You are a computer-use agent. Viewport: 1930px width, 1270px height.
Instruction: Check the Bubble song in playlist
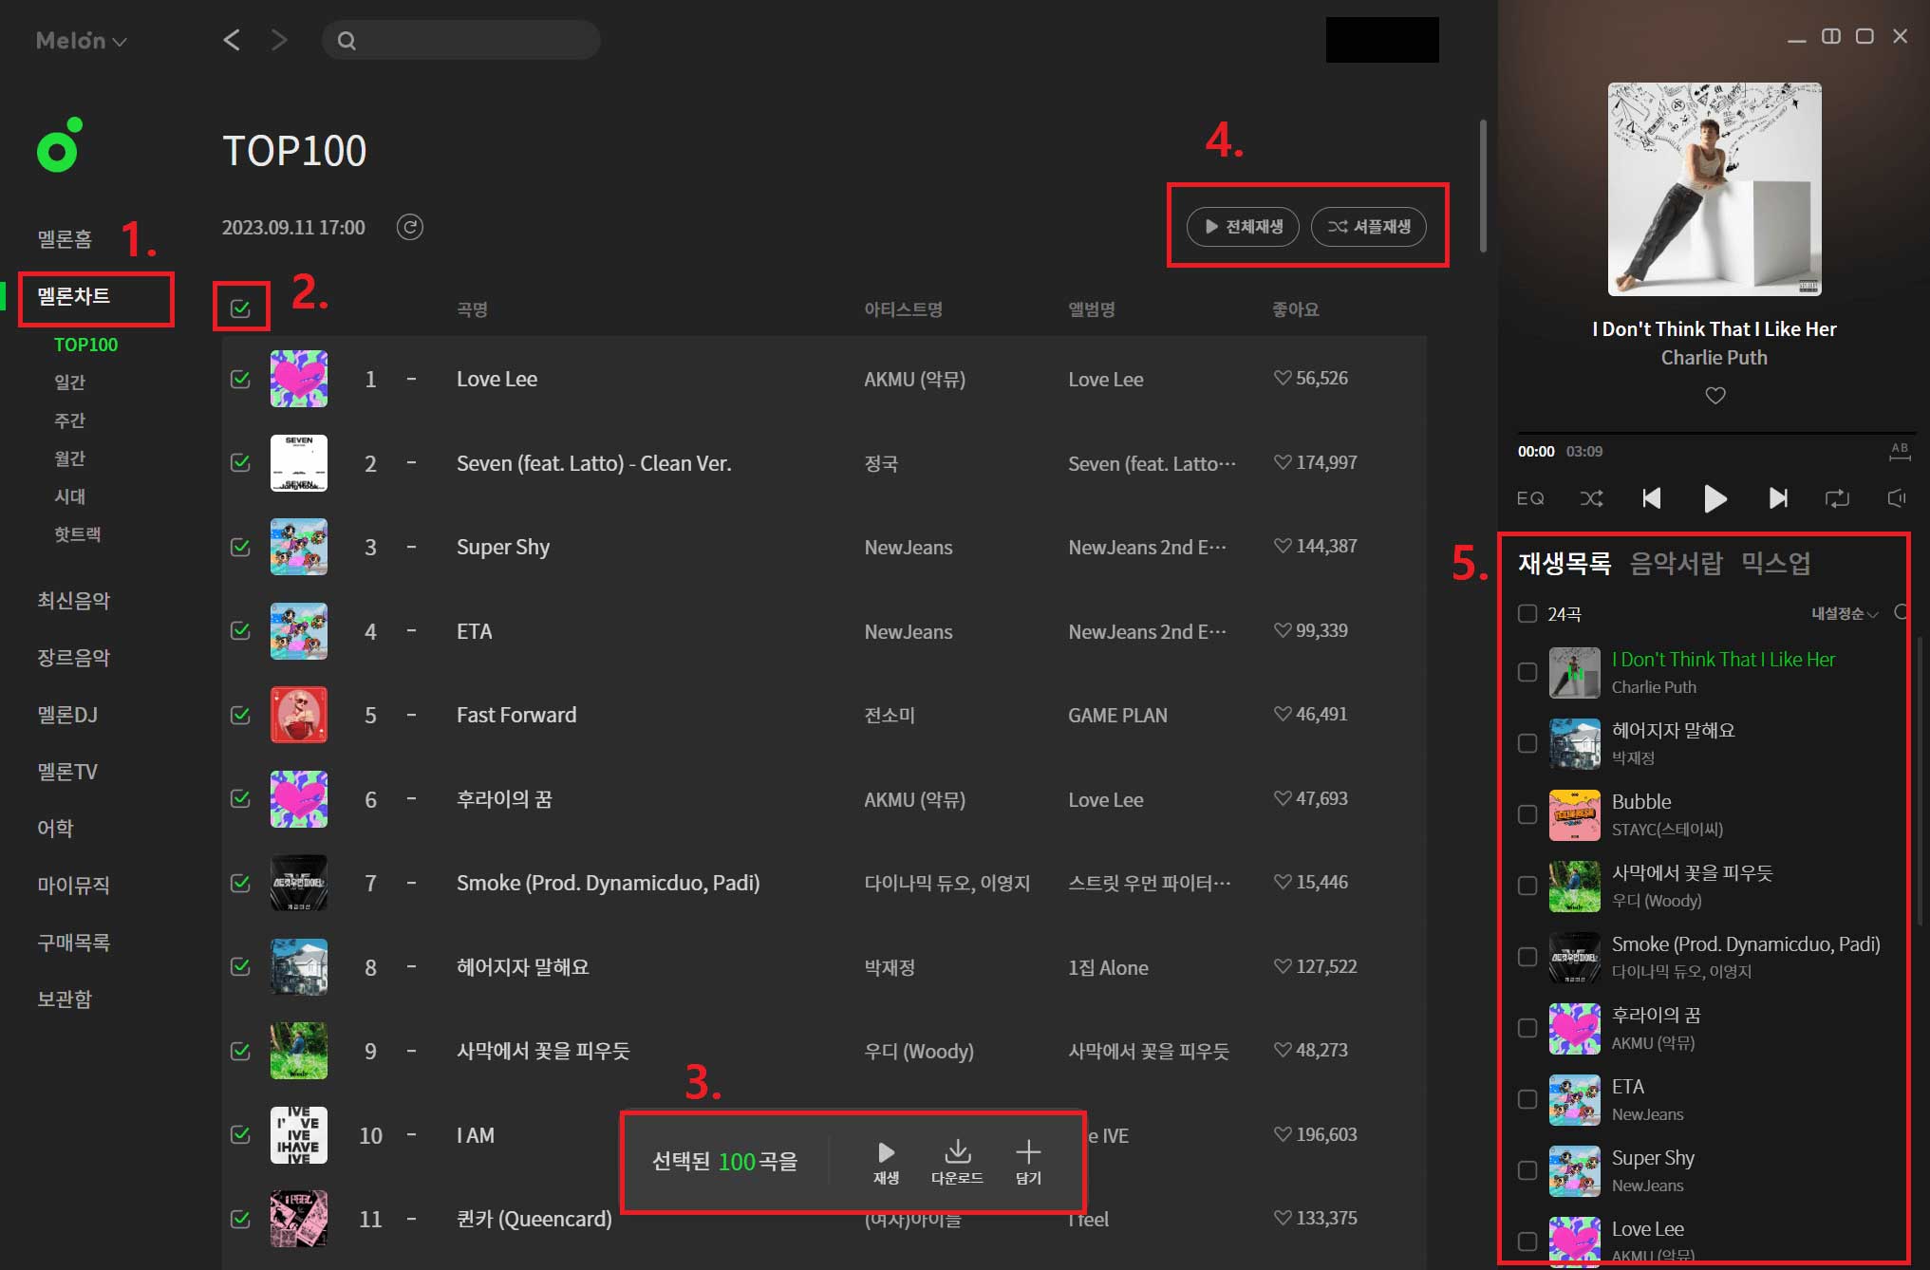pos(1527,814)
